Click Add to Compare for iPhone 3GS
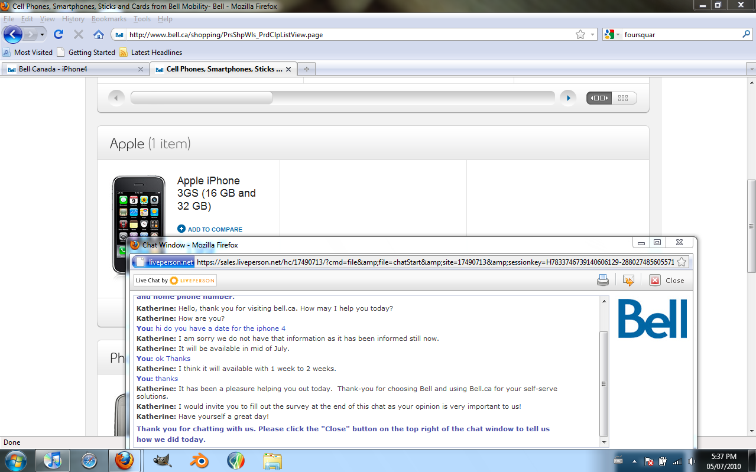 pyautogui.click(x=210, y=229)
